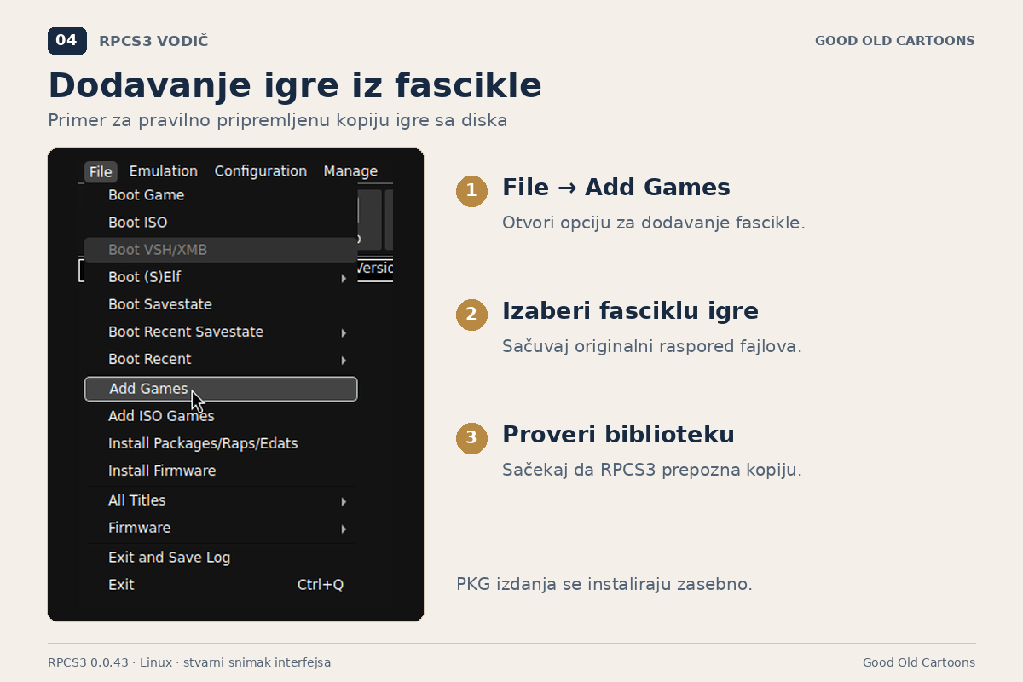Select the Boot ISO menu entry
The height and width of the screenshot is (682, 1023).
point(221,223)
